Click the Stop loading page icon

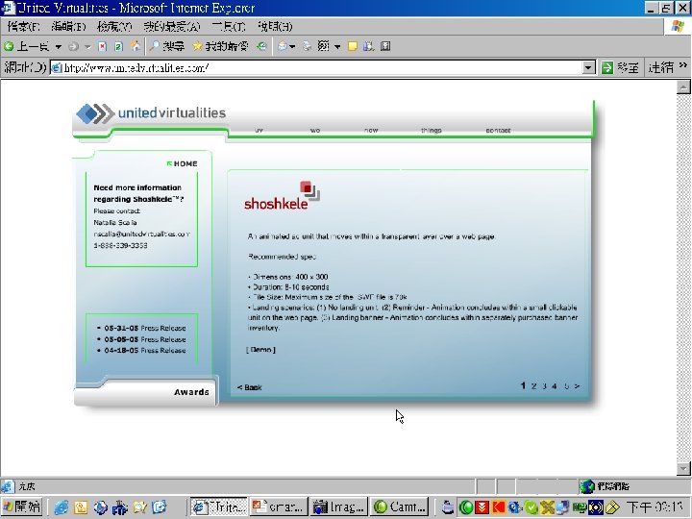103,46
